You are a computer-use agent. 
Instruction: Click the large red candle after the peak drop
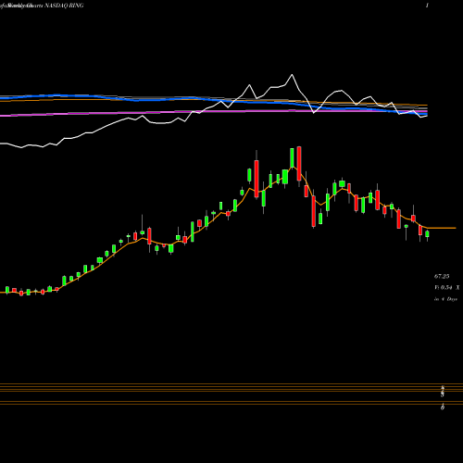(x=314, y=211)
